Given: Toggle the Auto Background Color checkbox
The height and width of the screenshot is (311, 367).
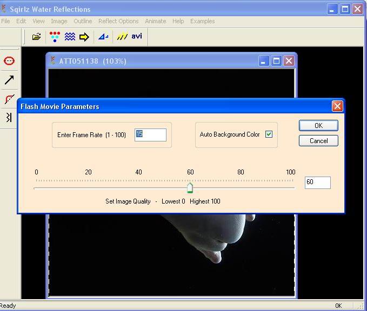Looking at the screenshot, I should 269,134.
